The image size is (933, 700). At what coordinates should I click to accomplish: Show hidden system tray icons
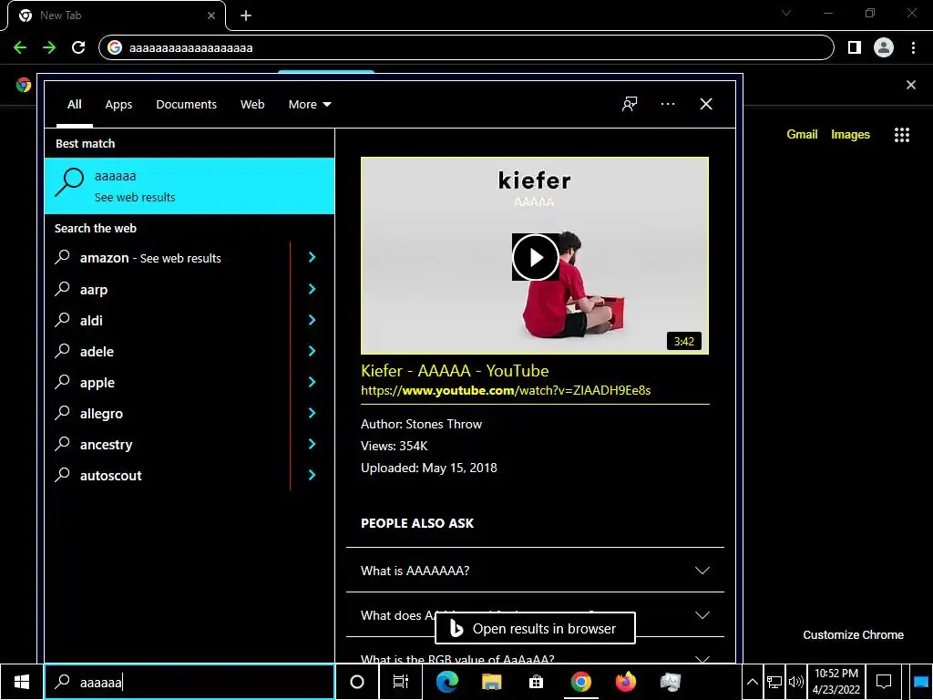click(x=752, y=682)
